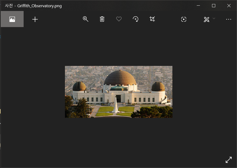Expand the Edit & Create dropdown chevron
237x168 pixels.
(214, 18)
